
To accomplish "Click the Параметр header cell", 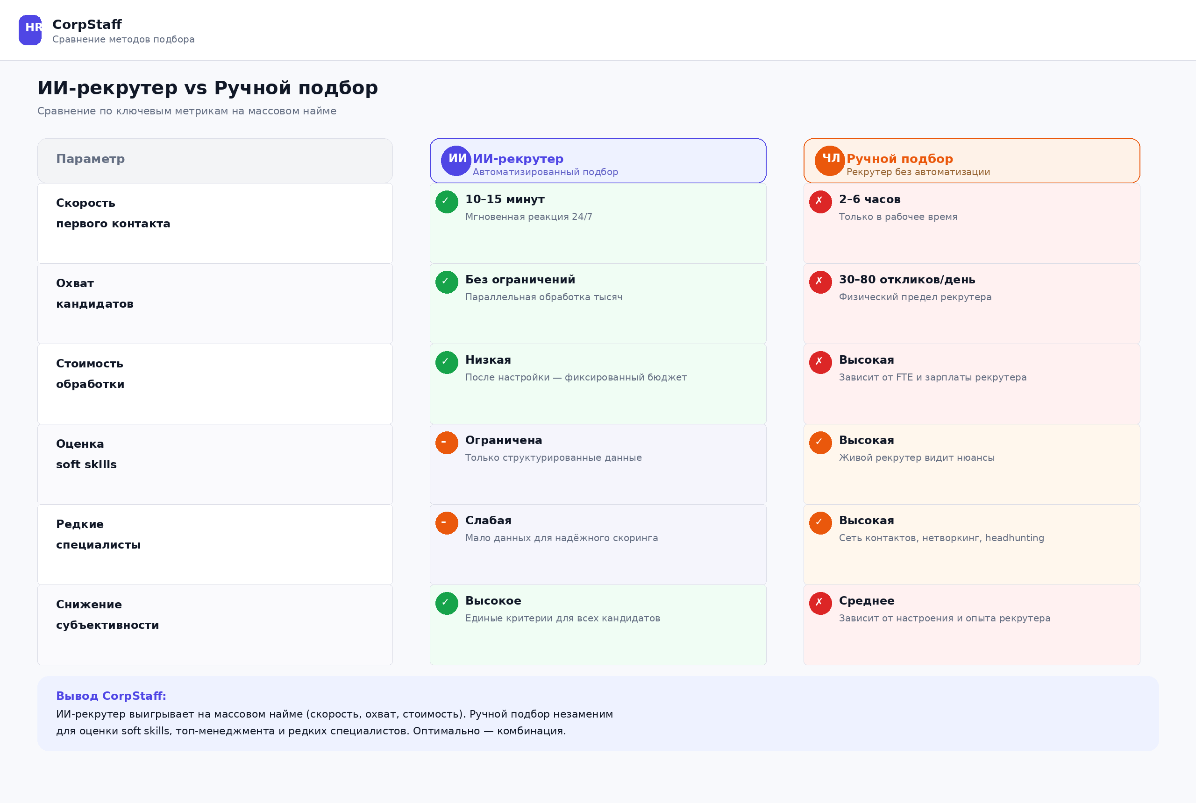I will click(215, 161).
